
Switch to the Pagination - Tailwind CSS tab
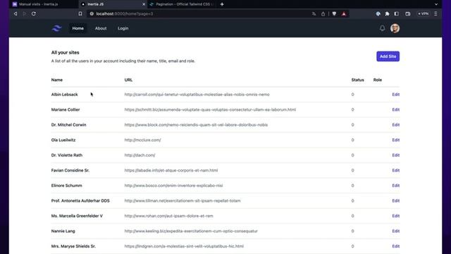(182, 4)
